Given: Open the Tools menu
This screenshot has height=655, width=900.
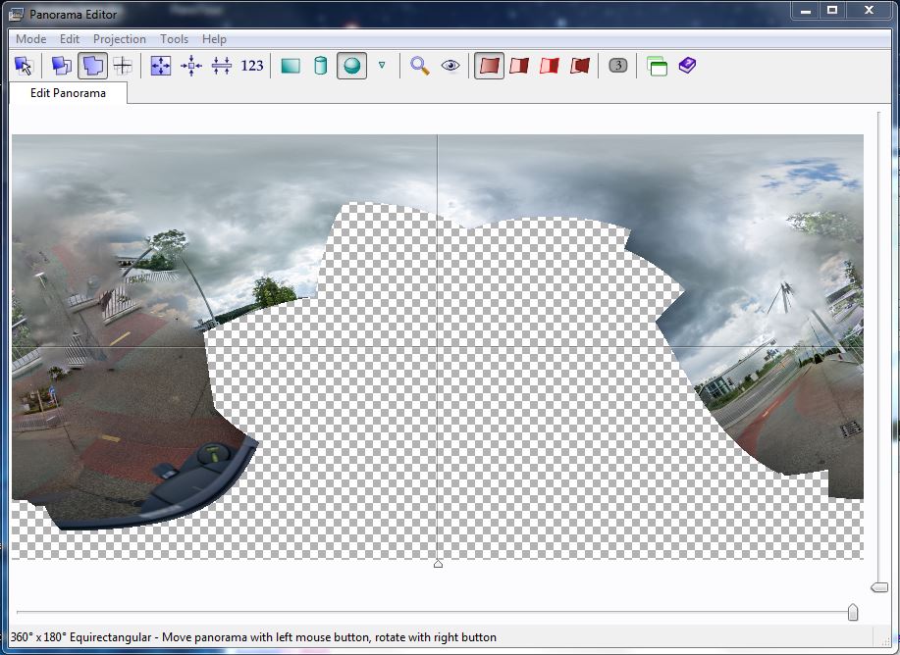Looking at the screenshot, I should point(174,39).
